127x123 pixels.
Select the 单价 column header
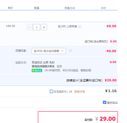10,8
